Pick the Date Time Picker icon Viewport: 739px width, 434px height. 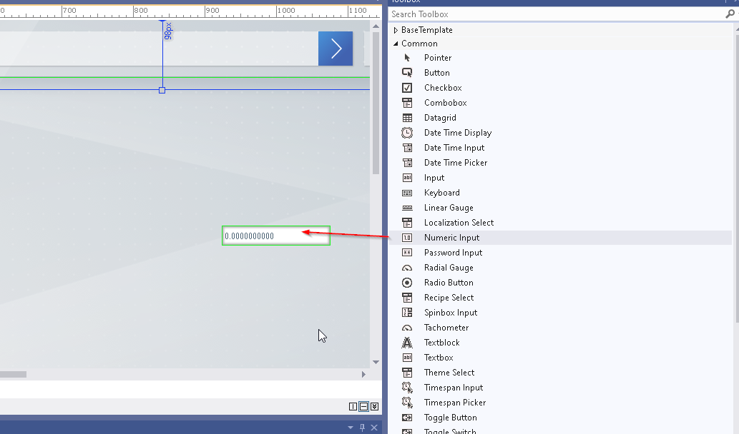[x=407, y=163]
